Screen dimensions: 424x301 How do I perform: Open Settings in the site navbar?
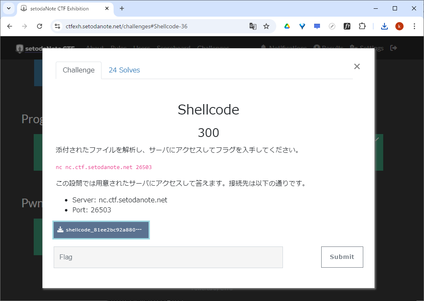pyautogui.click(x=367, y=48)
